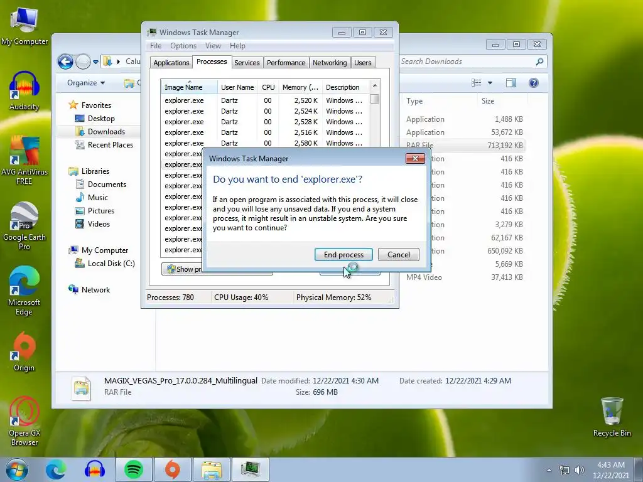643x482 pixels.
Task: Select the Microsoft Edge desktop icon
Action: tap(24, 291)
